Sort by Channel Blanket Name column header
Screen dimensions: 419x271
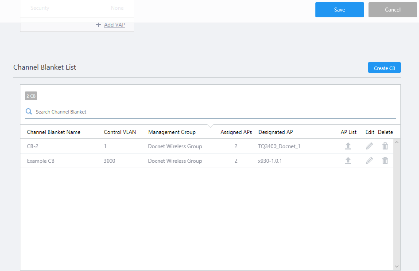[54, 132]
